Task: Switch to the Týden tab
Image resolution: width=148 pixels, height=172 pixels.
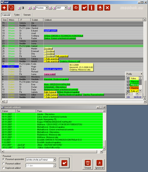Action: click(x=17, y=15)
